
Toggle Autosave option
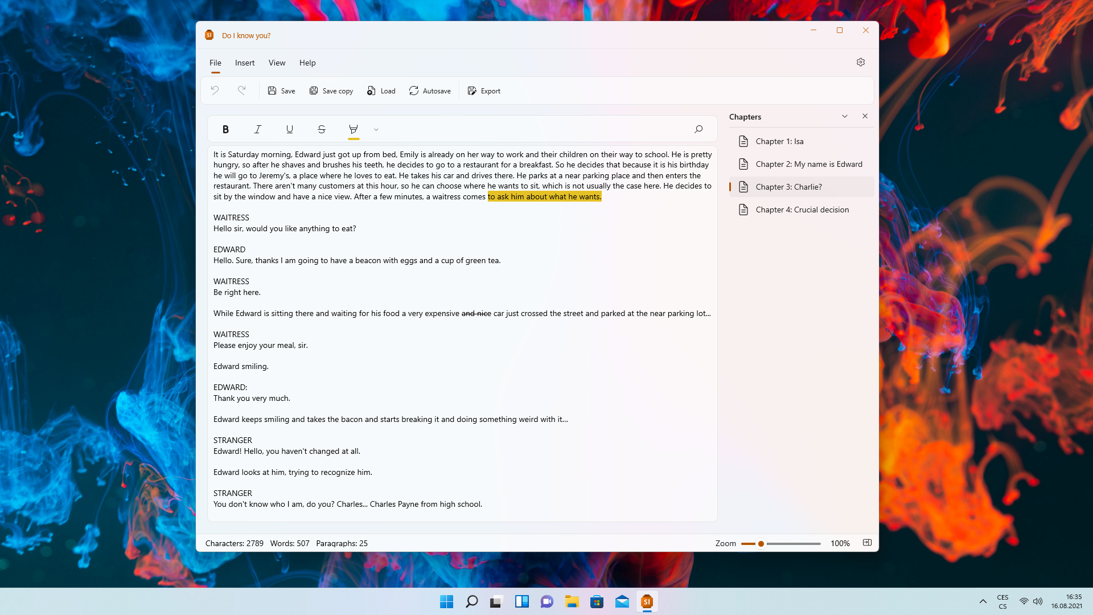tap(430, 91)
